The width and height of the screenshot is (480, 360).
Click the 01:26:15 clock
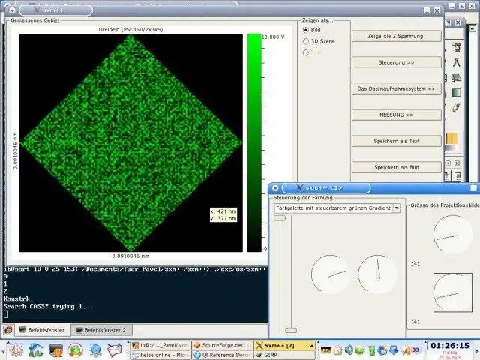450,346
